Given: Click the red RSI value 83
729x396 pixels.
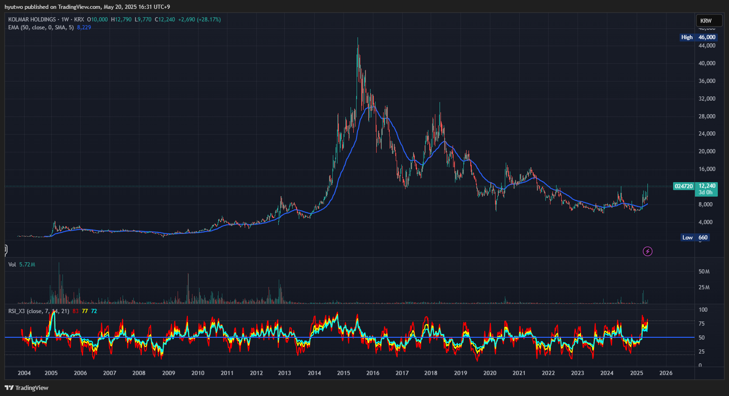Looking at the screenshot, I should click(x=76, y=311).
